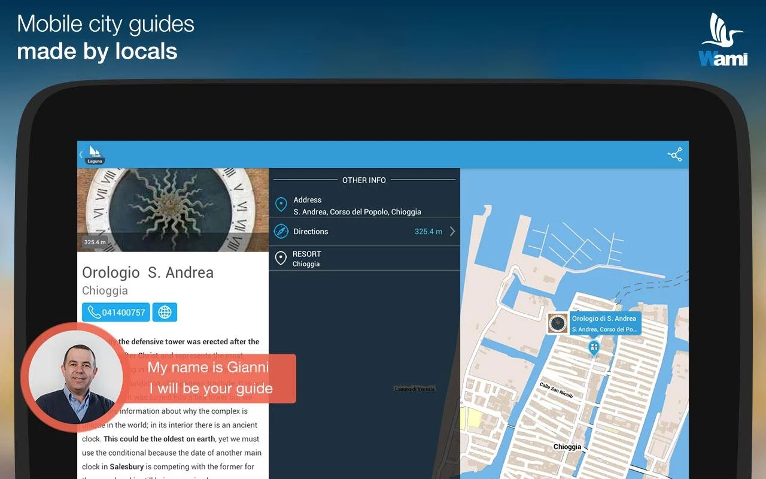The height and width of the screenshot is (479, 766).
Task: Go back using the Laguna boat logo
Action: pyautogui.click(x=93, y=154)
